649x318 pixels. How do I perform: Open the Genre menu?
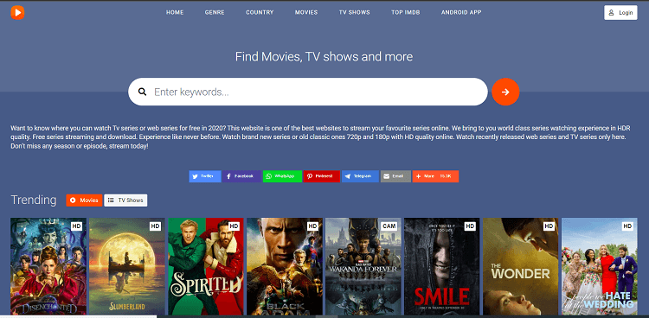click(215, 12)
